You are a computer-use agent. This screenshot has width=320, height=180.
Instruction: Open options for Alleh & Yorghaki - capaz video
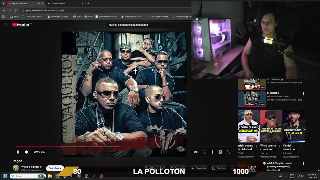pyautogui.click(x=303, y=164)
